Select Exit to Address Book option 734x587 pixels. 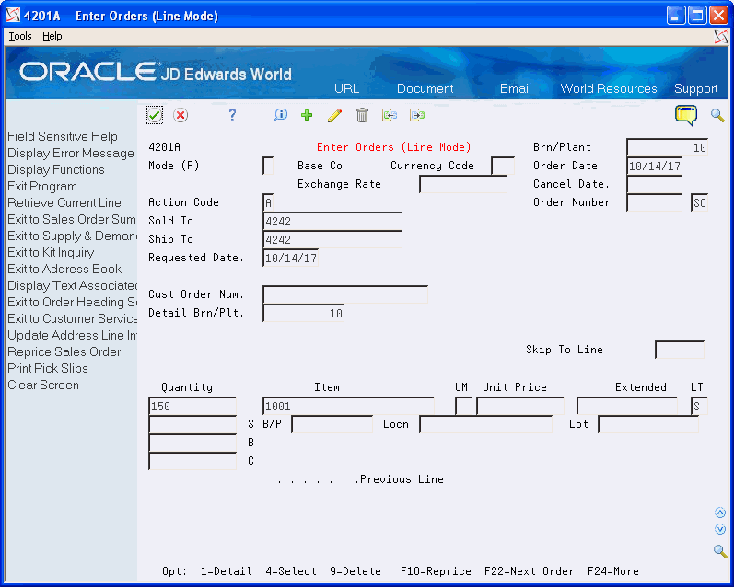click(64, 269)
